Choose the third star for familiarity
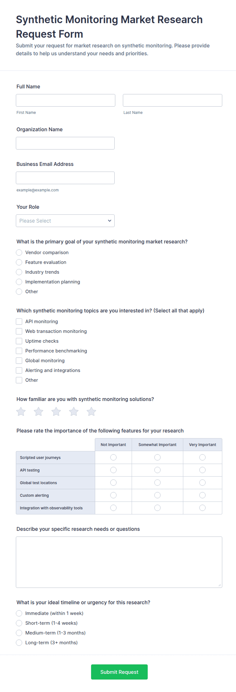Viewport: 236px width, 692px height. pyautogui.click(x=56, y=411)
